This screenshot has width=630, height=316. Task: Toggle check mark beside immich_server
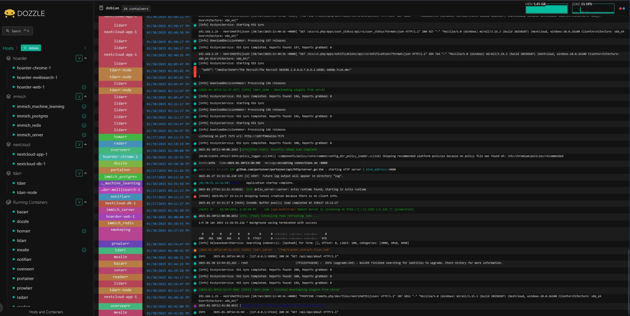click(84, 135)
